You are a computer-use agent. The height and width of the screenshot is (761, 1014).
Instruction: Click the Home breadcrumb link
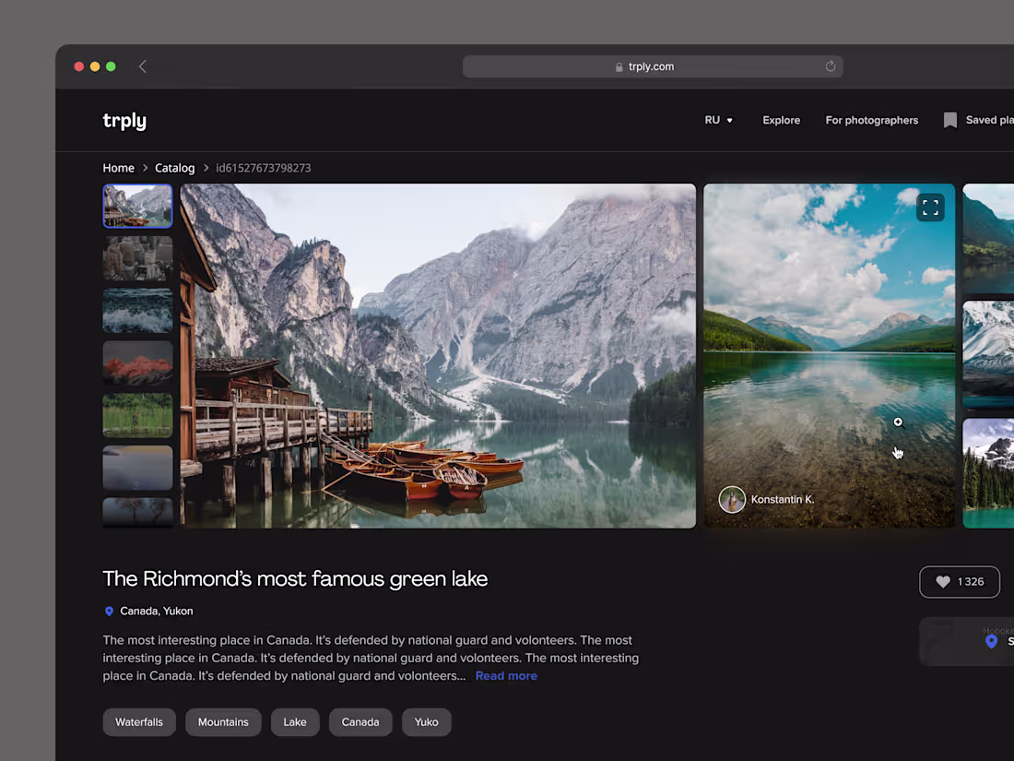tap(118, 168)
